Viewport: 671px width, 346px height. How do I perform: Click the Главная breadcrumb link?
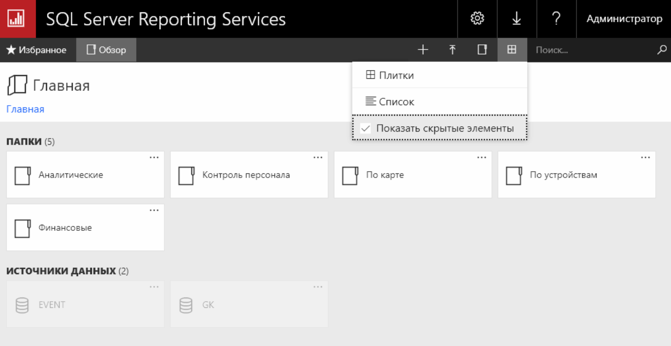25,109
